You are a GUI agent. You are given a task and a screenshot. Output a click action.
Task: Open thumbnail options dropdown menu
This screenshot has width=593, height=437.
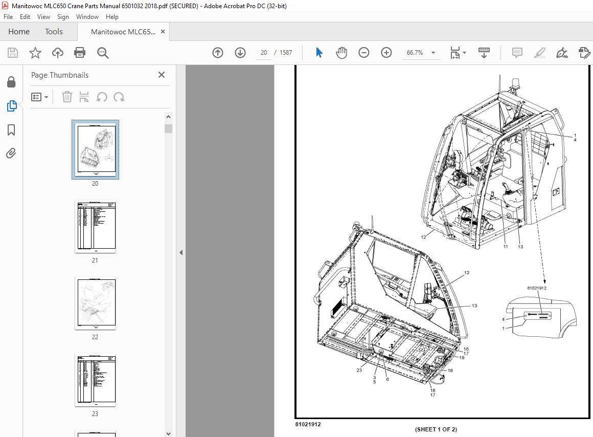pyautogui.click(x=40, y=97)
